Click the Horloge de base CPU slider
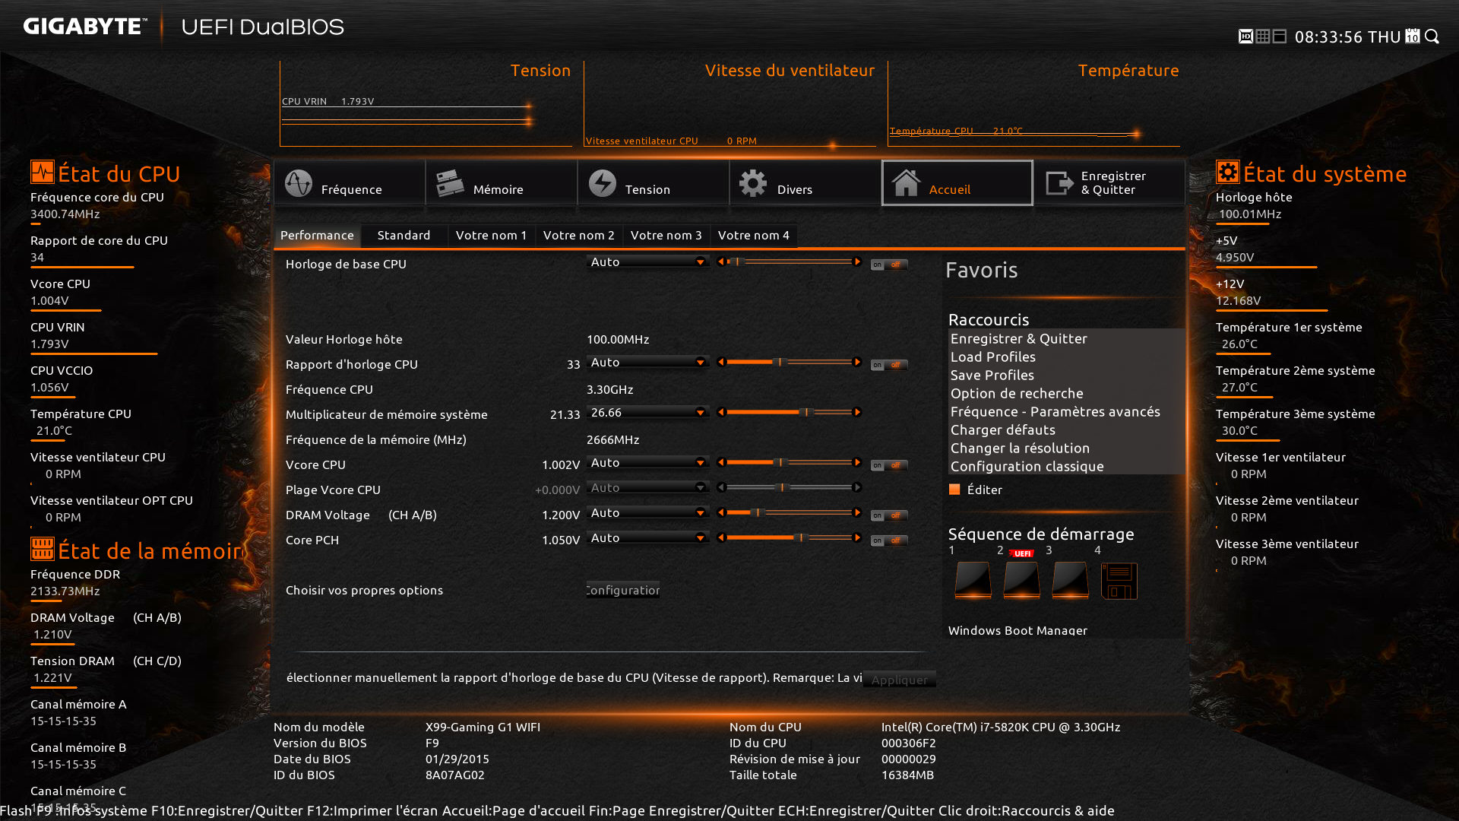The height and width of the screenshot is (821, 1459). 789,262
